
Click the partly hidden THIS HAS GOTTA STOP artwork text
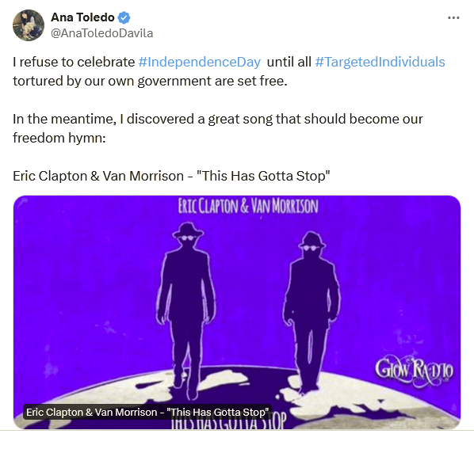click(228, 423)
